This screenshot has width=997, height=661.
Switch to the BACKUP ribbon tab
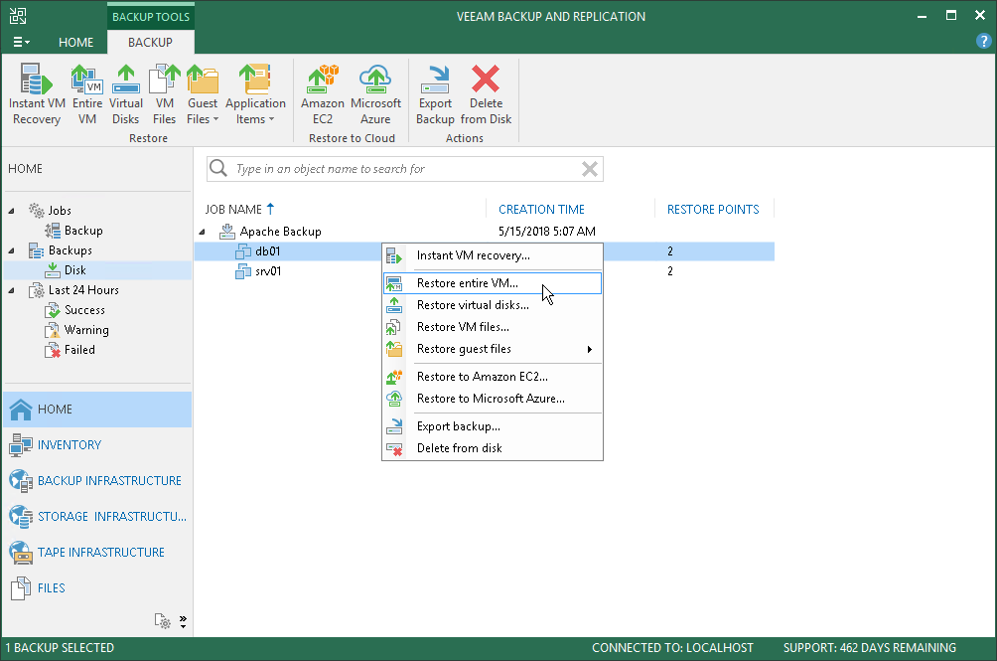[x=150, y=42]
